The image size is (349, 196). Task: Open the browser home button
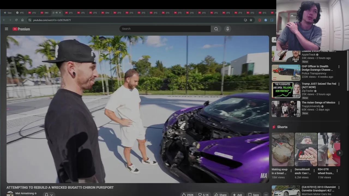point(22,20)
